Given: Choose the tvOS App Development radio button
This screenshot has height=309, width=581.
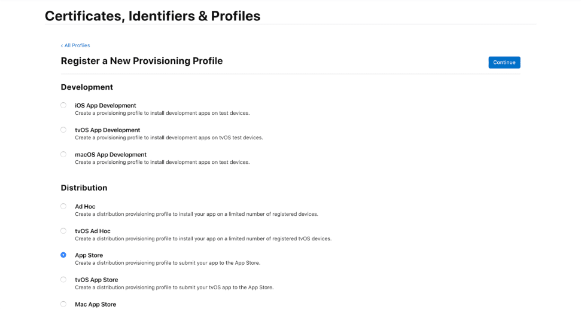Looking at the screenshot, I should coord(63,130).
